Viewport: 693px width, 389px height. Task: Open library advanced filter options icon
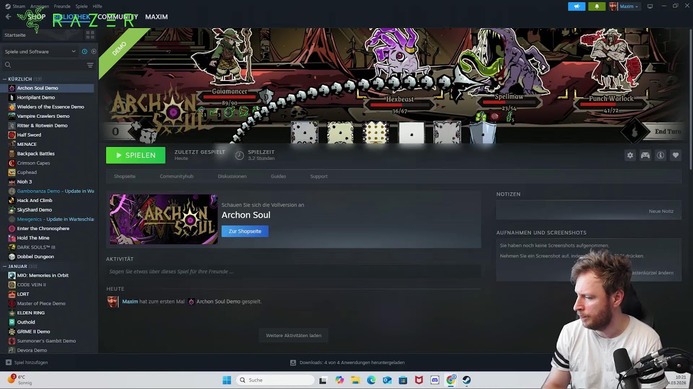pyautogui.click(x=90, y=65)
